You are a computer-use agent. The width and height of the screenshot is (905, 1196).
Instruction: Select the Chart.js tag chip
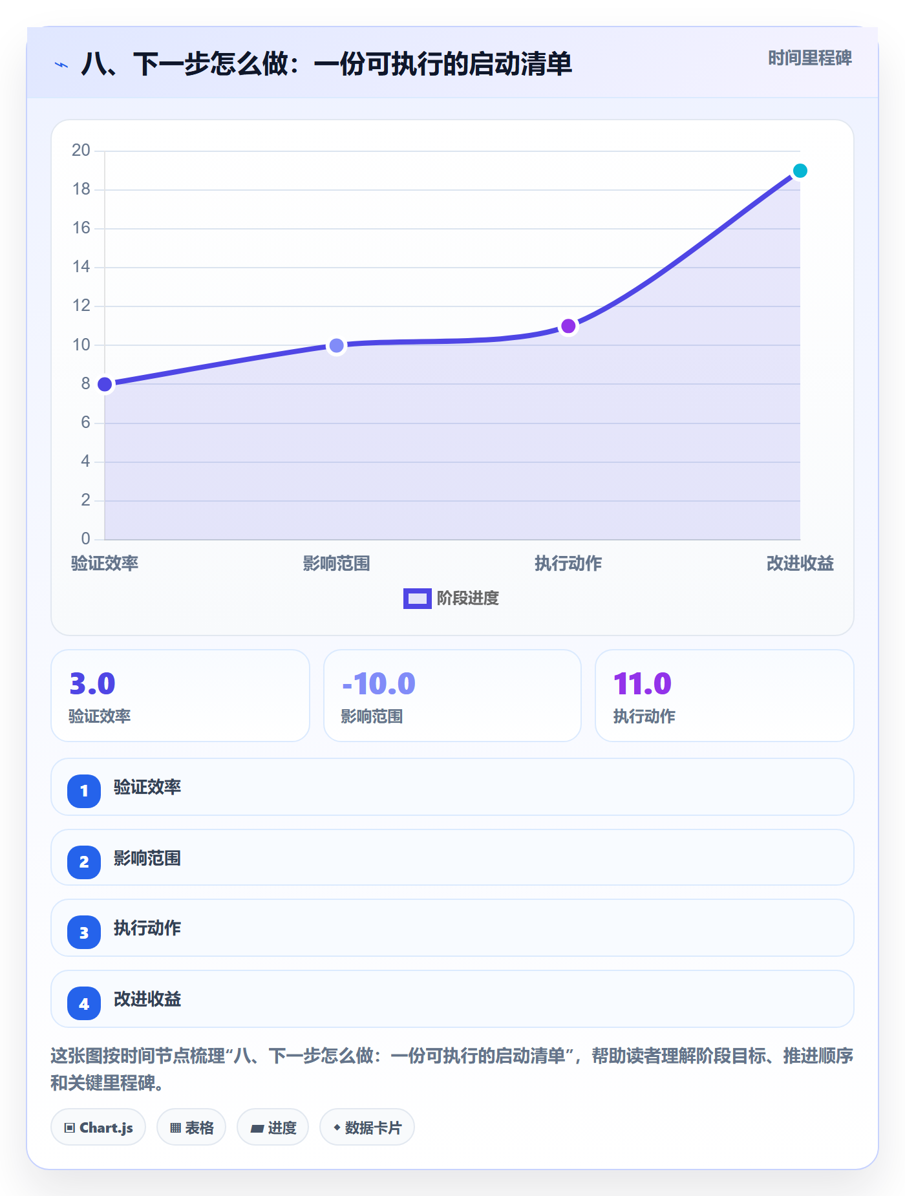pyautogui.click(x=98, y=1127)
